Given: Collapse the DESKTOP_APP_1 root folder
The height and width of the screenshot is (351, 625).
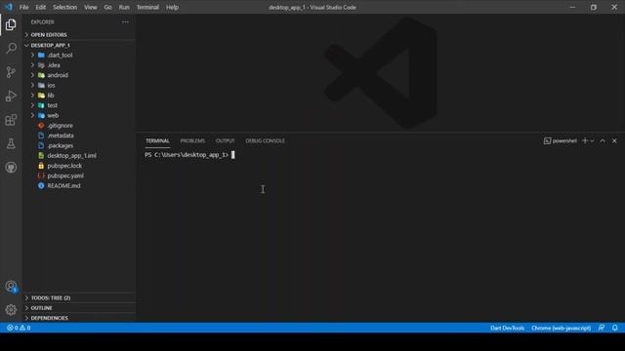Looking at the screenshot, I should pos(79,46).
